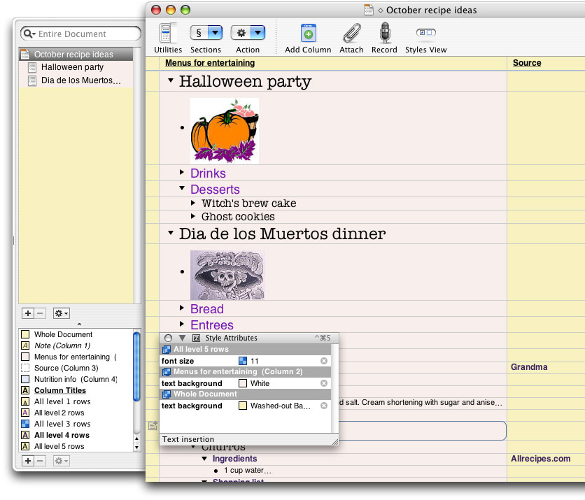Click remove section minus button
The image size is (585, 500).
40,313
